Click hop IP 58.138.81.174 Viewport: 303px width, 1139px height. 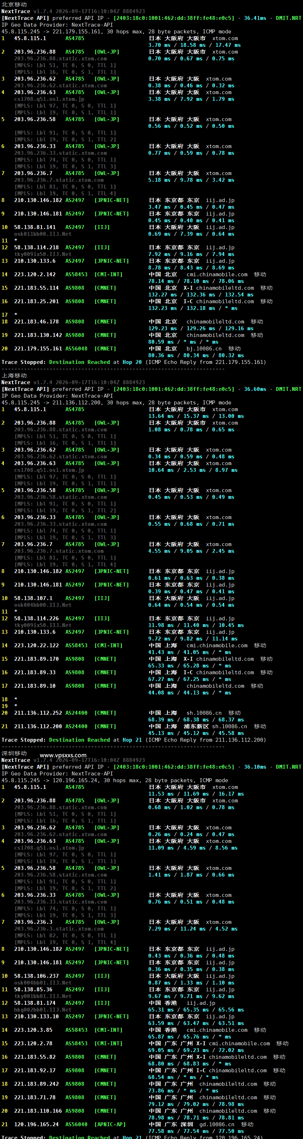click(x=35, y=1003)
